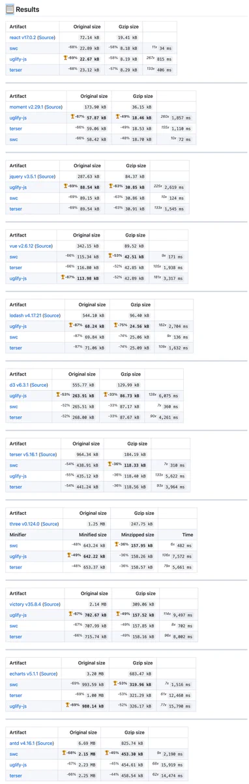Click the Results section heading
This screenshot has height=784, width=249.
point(27,10)
